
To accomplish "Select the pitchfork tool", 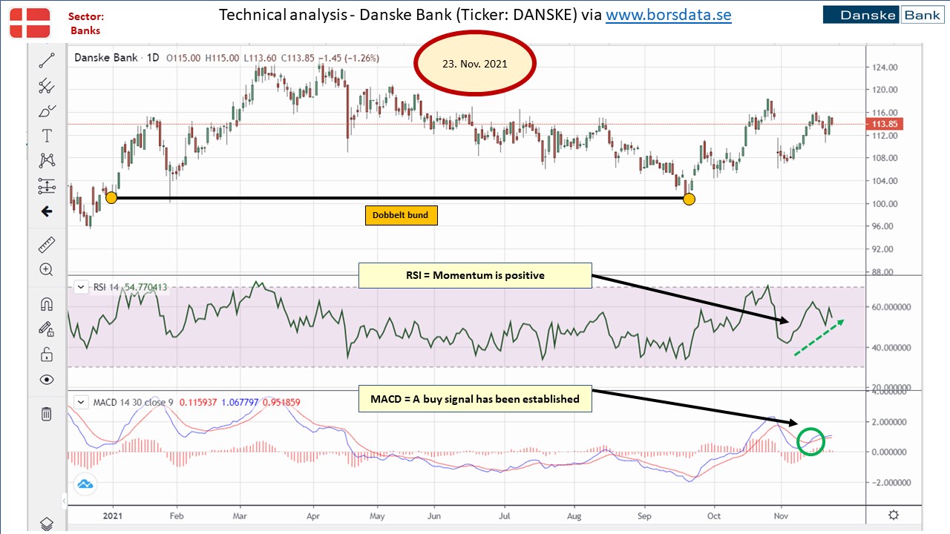I will point(47,86).
